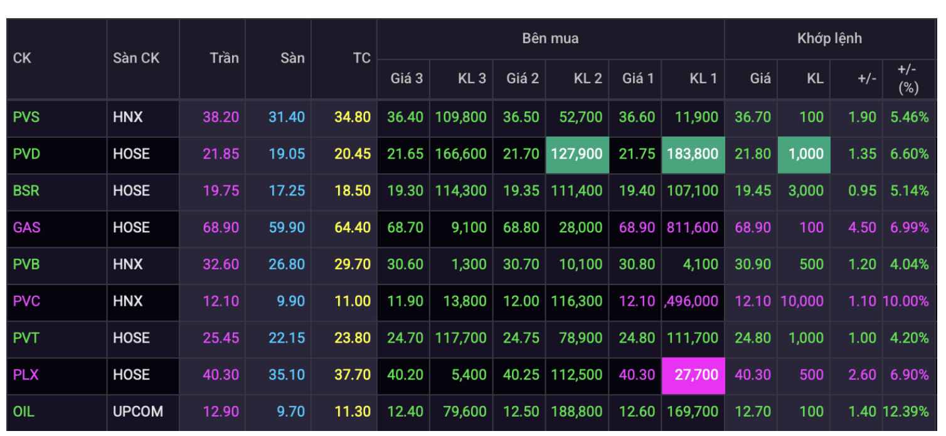Click the PVT ticker symbol
The image size is (946, 436).
tap(26, 338)
